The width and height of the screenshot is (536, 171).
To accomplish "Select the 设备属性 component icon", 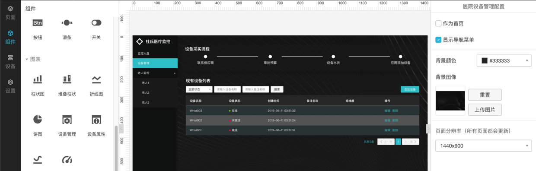I will tap(96, 119).
